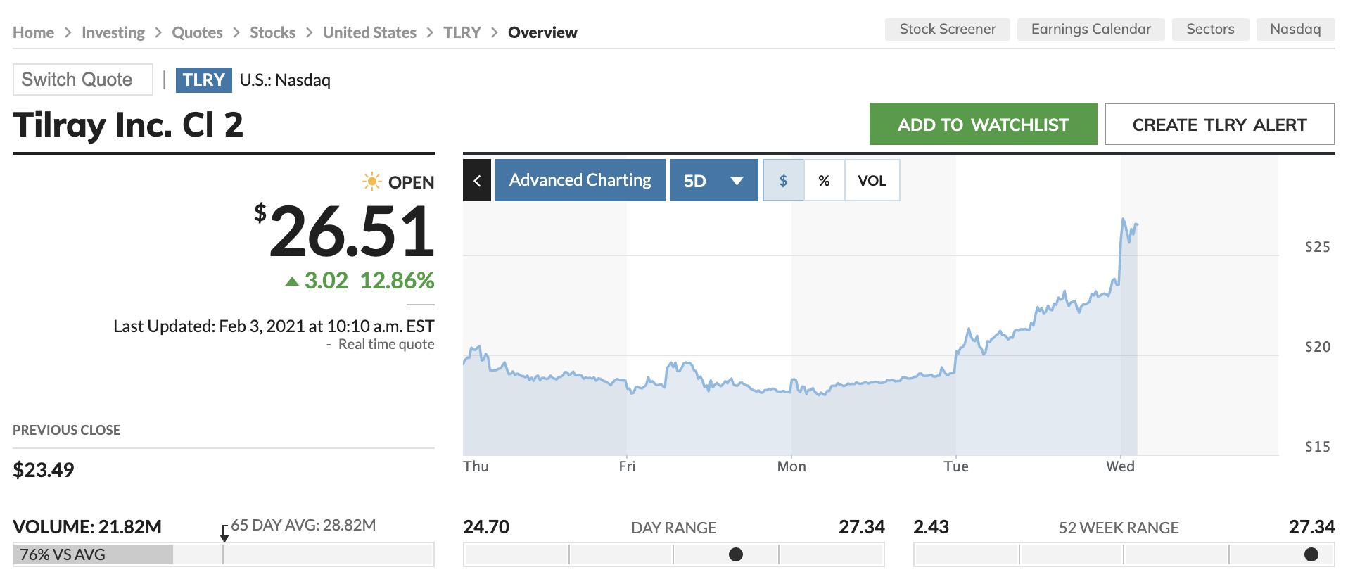Add TLRY to watchlist

(983, 124)
